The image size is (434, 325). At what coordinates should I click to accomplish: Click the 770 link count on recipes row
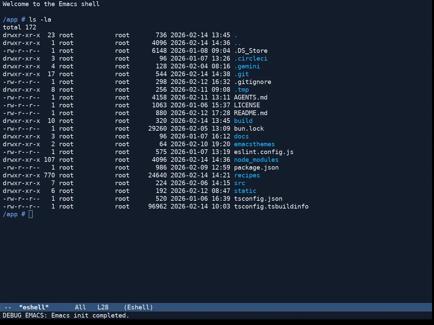click(x=49, y=175)
